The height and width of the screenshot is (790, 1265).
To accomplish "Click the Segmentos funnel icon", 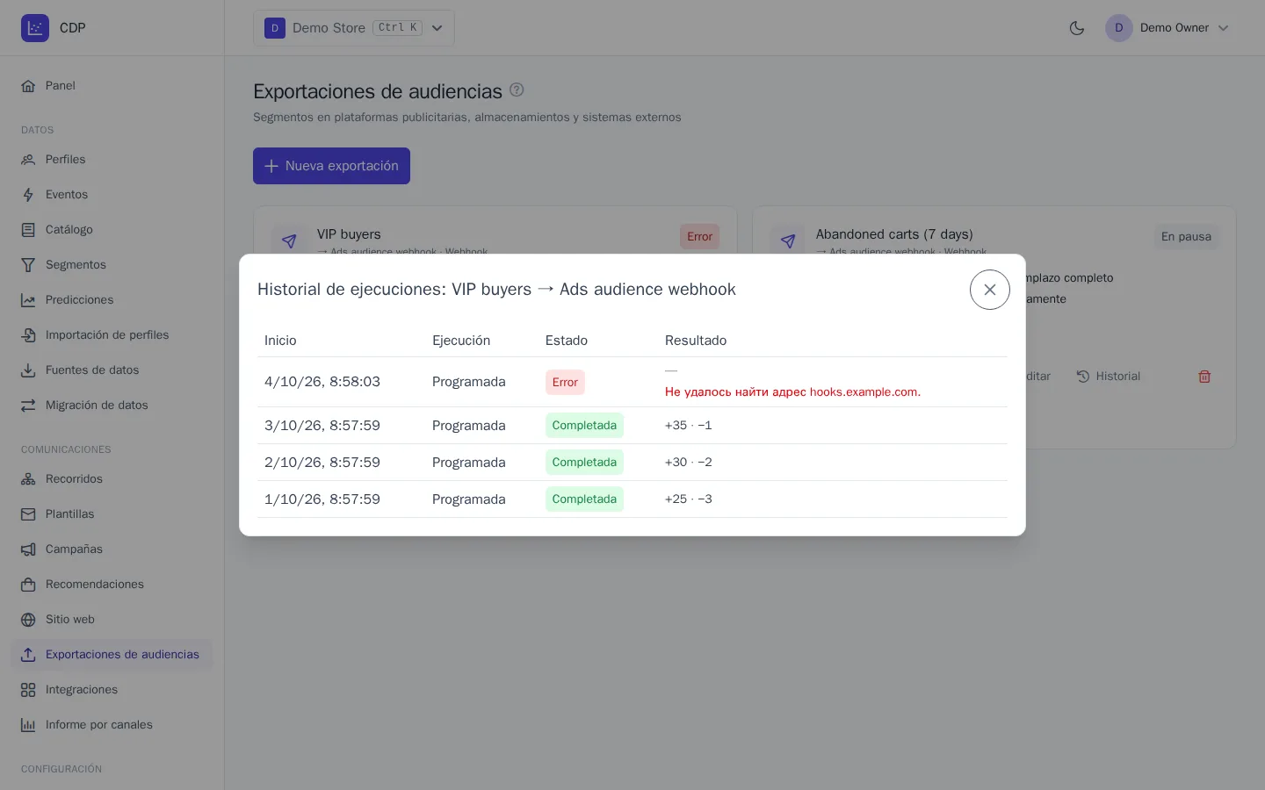I will [28, 265].
